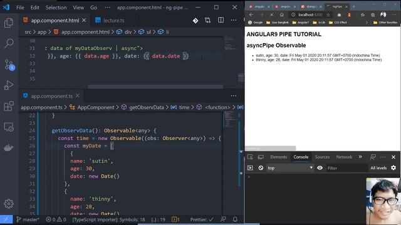The width and height of the screenshot is (401, 225).
Task: Click the Prettier status bar item
Action: pos(202,219)
